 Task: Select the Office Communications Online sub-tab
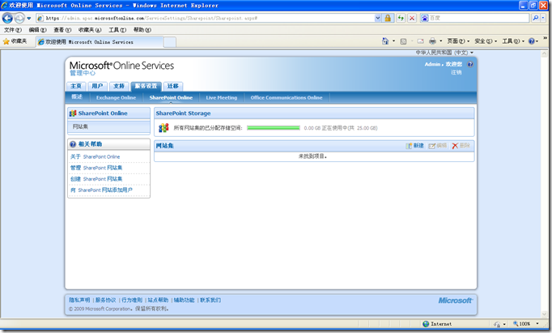(x=287, y=97)
